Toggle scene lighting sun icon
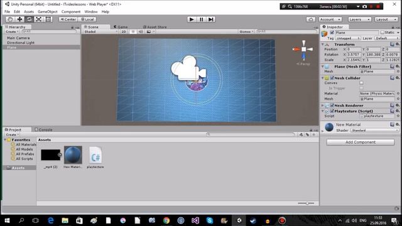This screenshot has height=226, width=402. (x=133, y=31)
